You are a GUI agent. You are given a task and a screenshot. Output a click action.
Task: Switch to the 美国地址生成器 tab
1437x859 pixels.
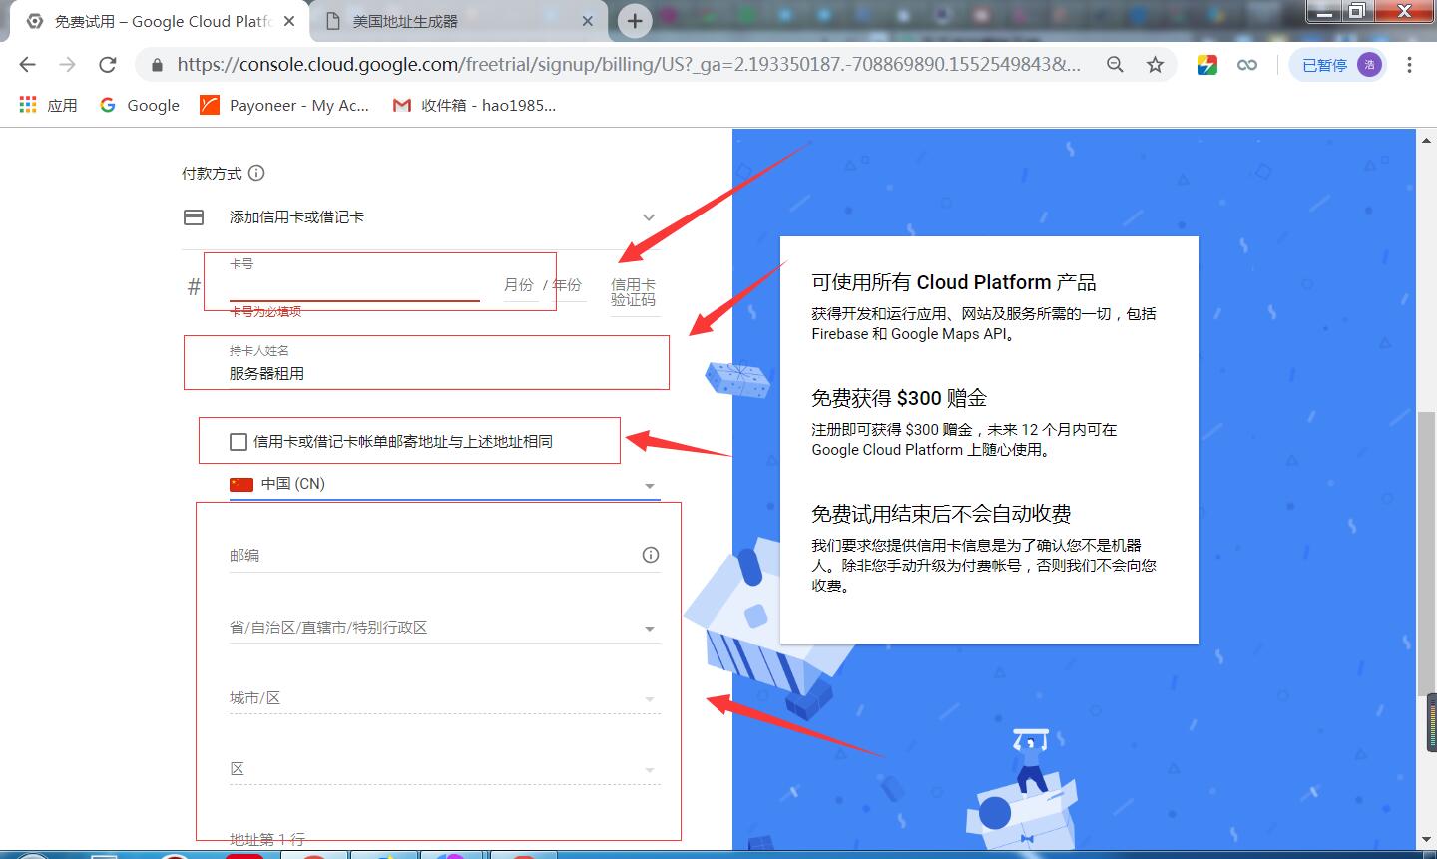(x=419, y=20)
